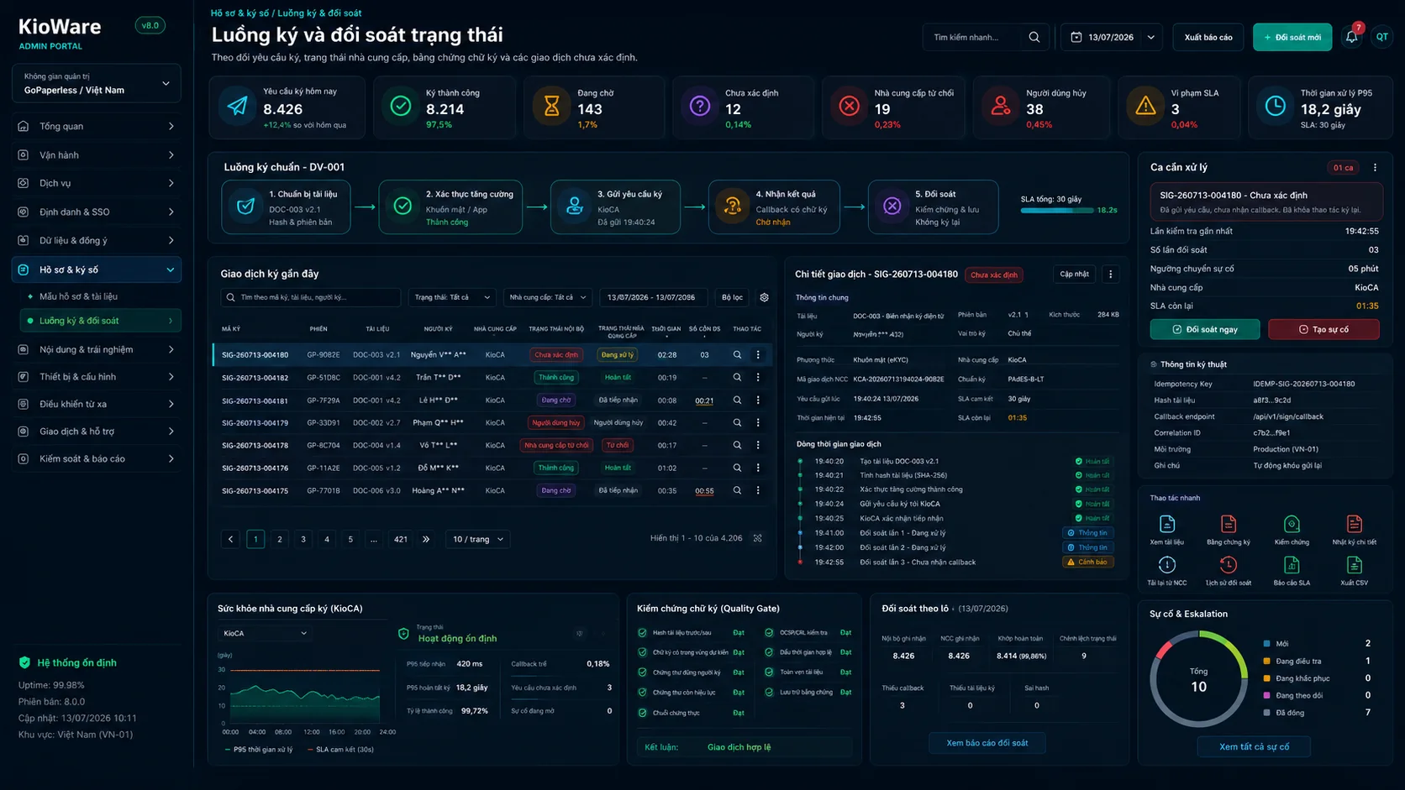Image resolution: width=1405 pixels, height=790 pixels.
Task: Click the Xem tài liệu quick action icon
Action: click(x=1166, y=524)
